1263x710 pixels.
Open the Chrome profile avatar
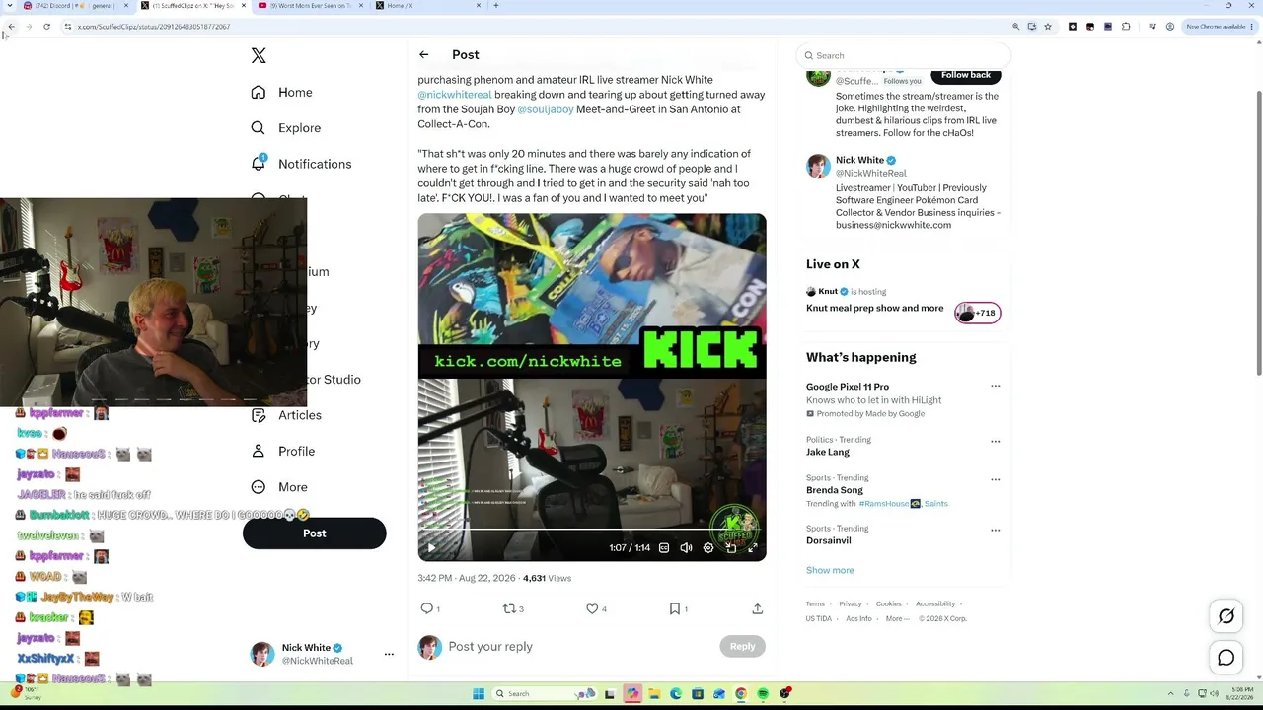point(1170,27)
